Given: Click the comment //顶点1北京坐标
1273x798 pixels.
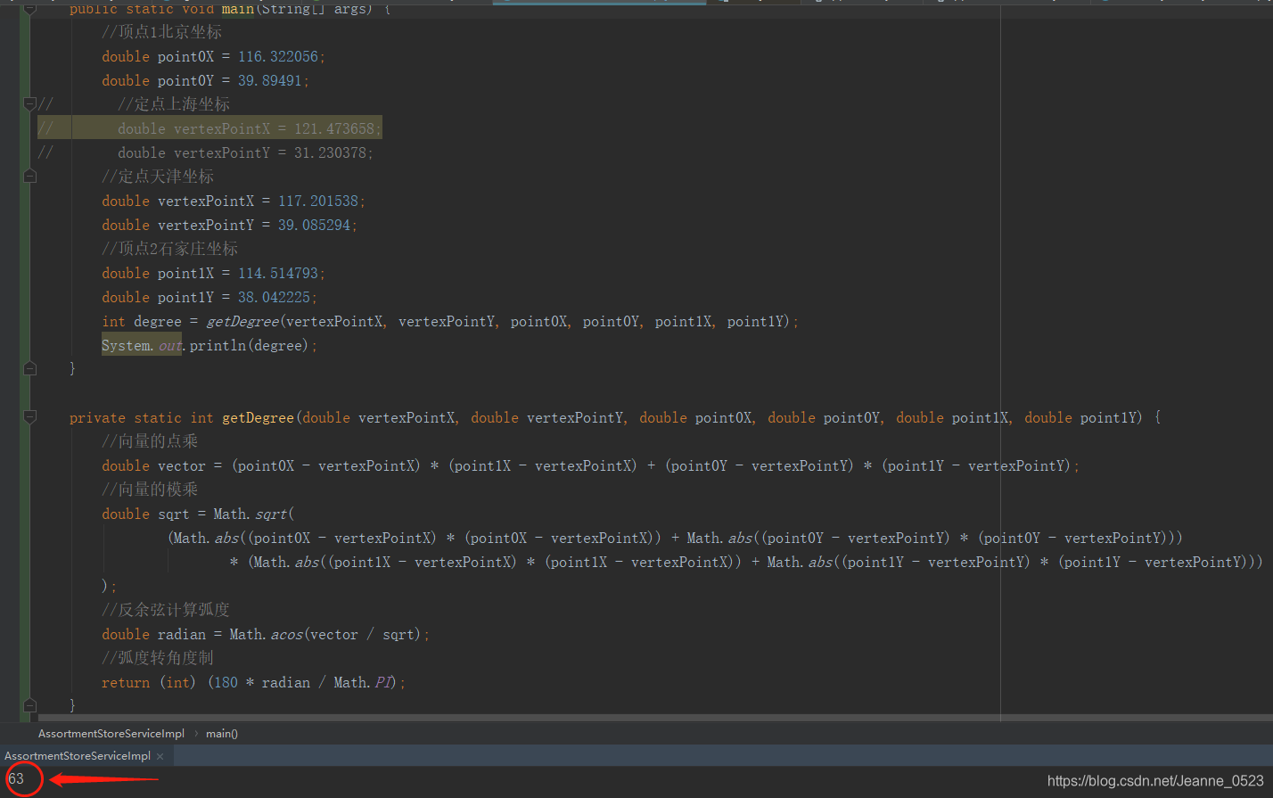Looking at the screenshot, I should [x=162, y=32].
